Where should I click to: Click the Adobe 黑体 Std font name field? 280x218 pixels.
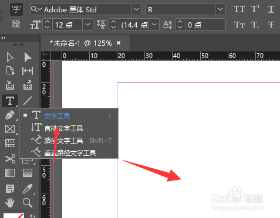click(x=87, y=9)
